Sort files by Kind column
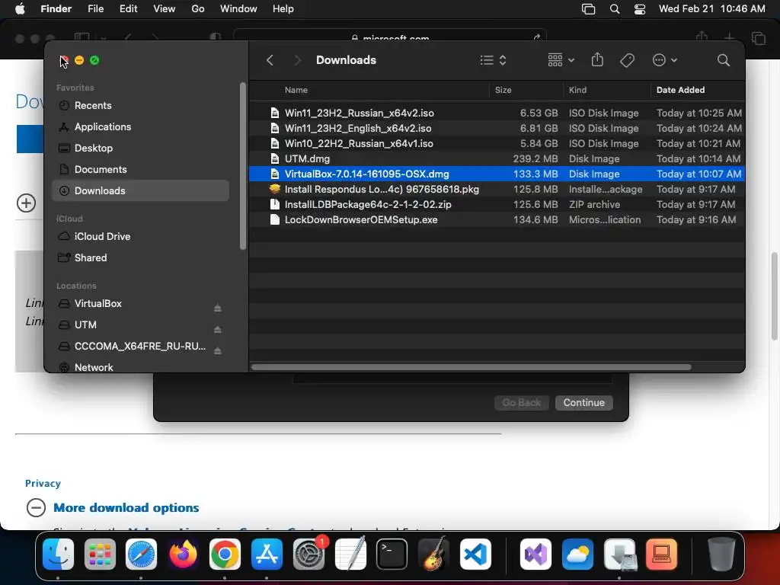This screenshot has height=585, width=780. tap(607, 90)
